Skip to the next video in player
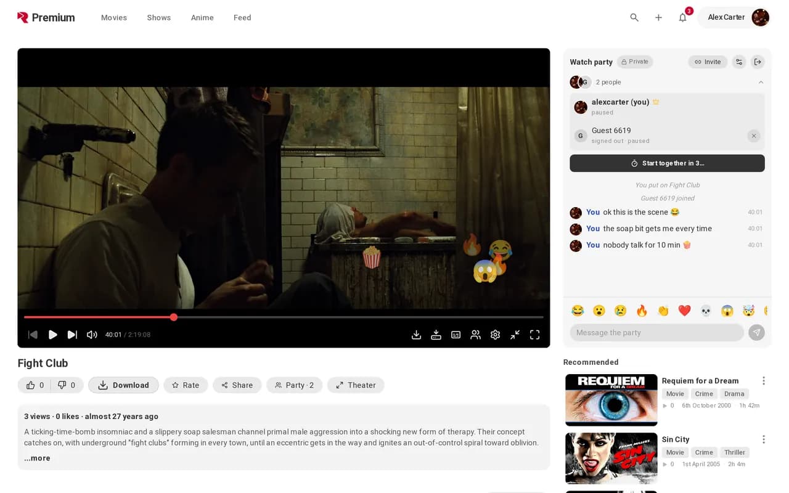 click(72, 335)
